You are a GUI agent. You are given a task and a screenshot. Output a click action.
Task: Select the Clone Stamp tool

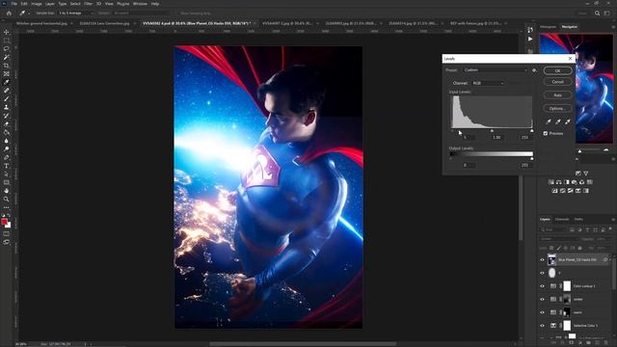(7, 107)
